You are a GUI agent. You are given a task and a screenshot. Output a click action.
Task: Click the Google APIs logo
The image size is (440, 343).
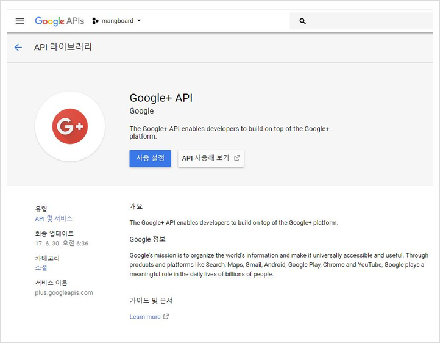tap(59, 21)
